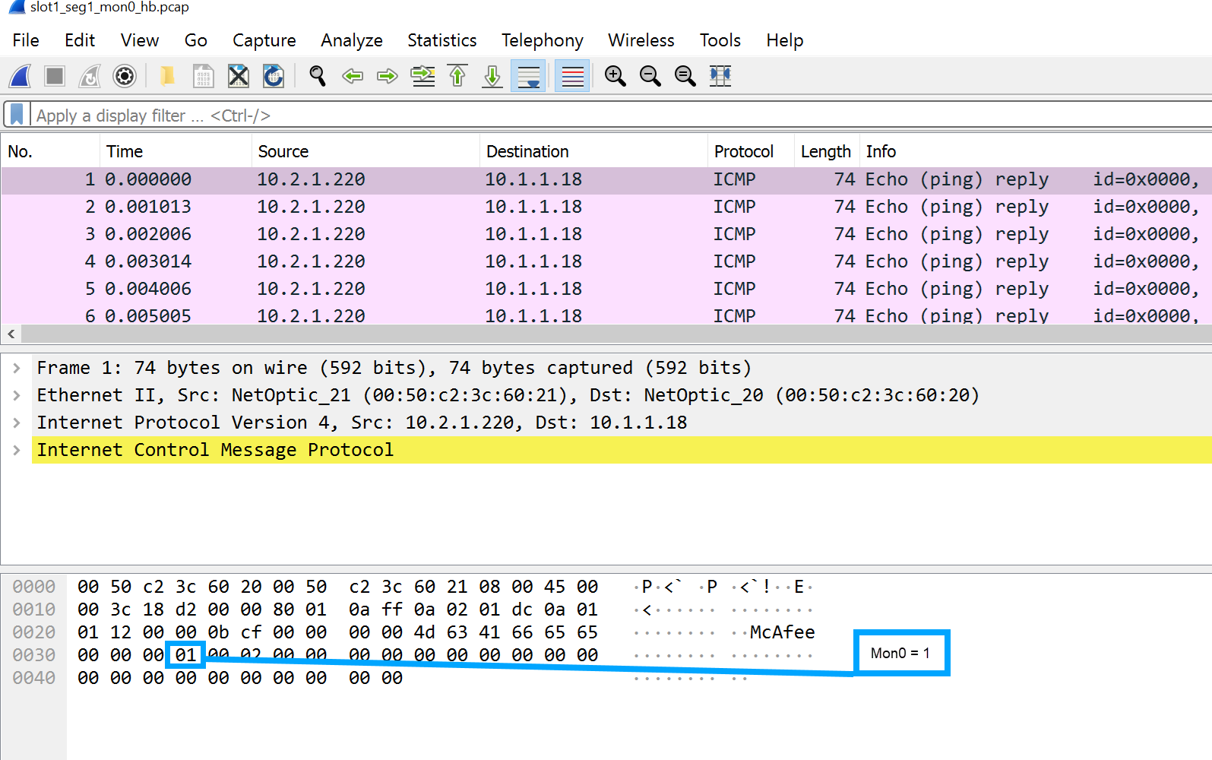
Task: Restart the current capture
Action: pos(90,76)
